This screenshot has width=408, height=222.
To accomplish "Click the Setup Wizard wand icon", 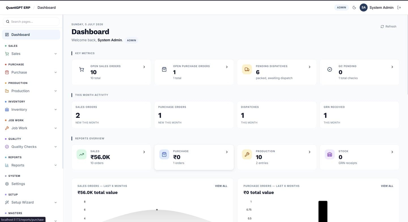I will (x=7, y=202).
